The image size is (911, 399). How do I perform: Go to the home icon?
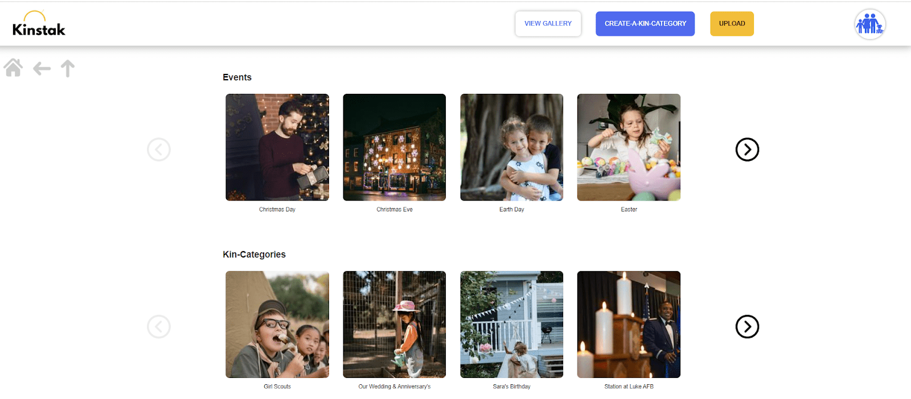coord(13,68)
